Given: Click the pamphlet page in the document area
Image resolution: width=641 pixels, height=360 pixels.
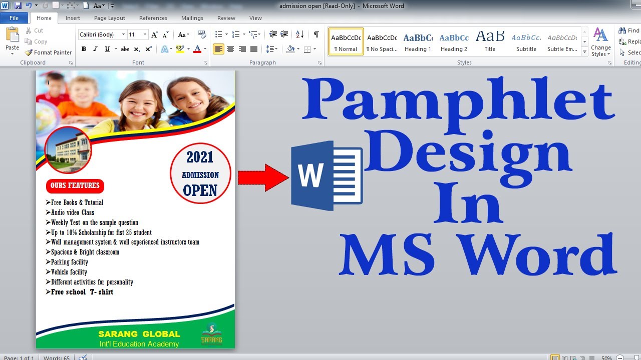Looking at the screenshot, I should tap(135, 209).
